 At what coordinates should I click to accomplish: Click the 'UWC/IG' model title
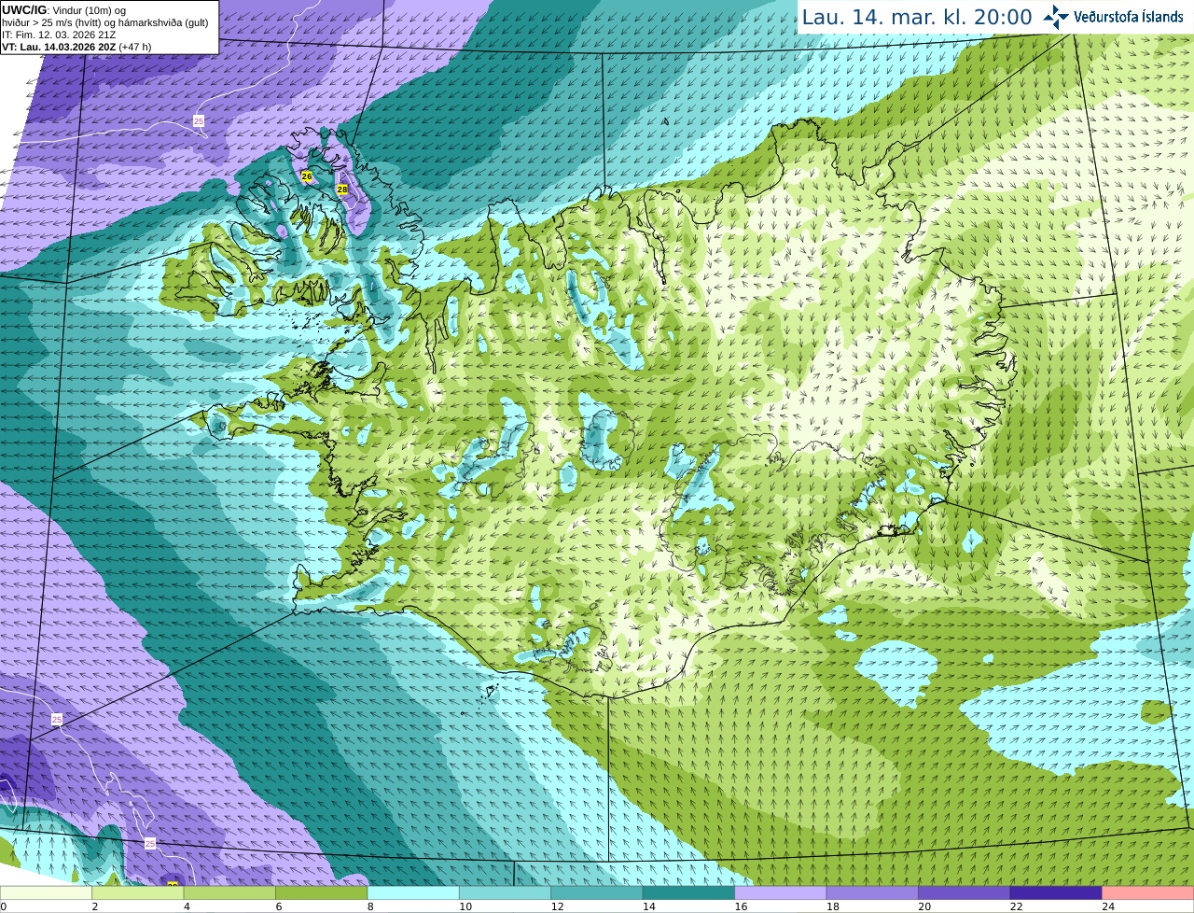23,9
